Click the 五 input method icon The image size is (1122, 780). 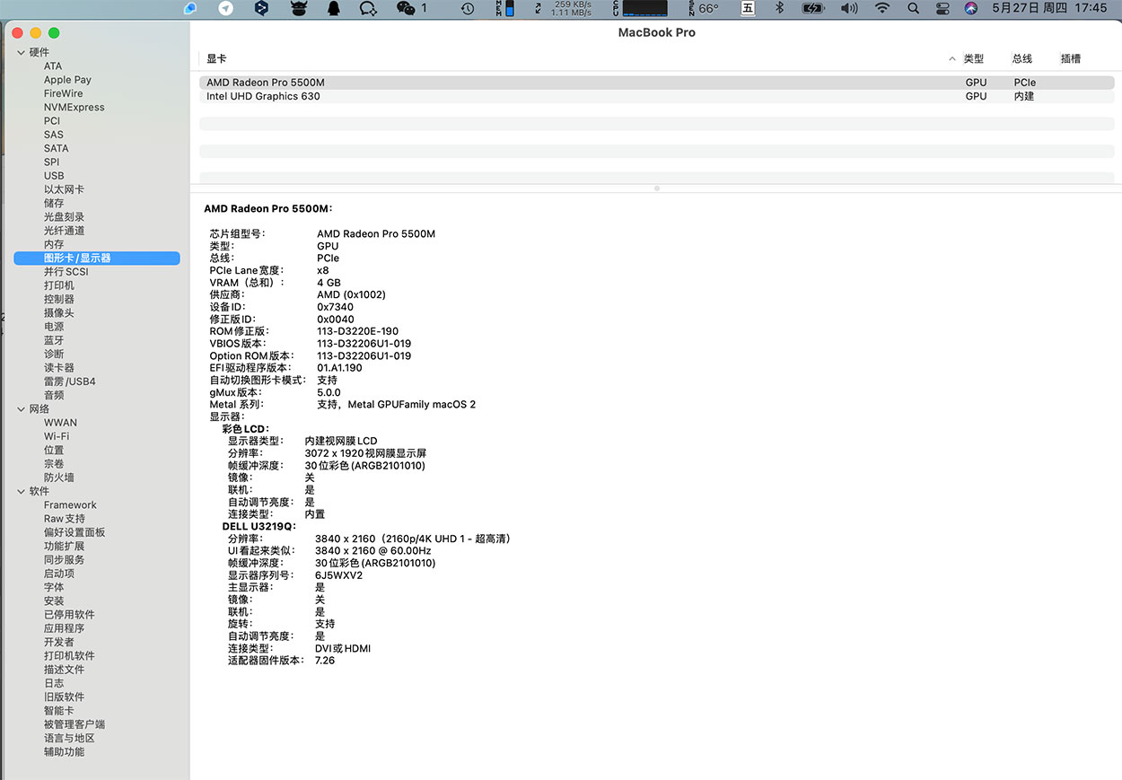[x=748, y=8]
